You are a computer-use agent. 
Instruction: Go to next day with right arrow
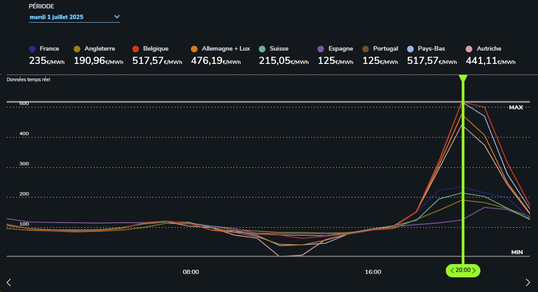pos(528,282)
